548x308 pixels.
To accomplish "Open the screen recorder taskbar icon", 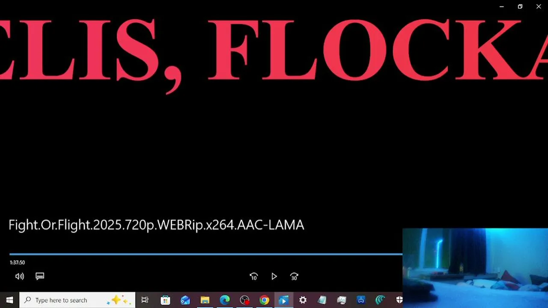I will [x=244, y=300].
